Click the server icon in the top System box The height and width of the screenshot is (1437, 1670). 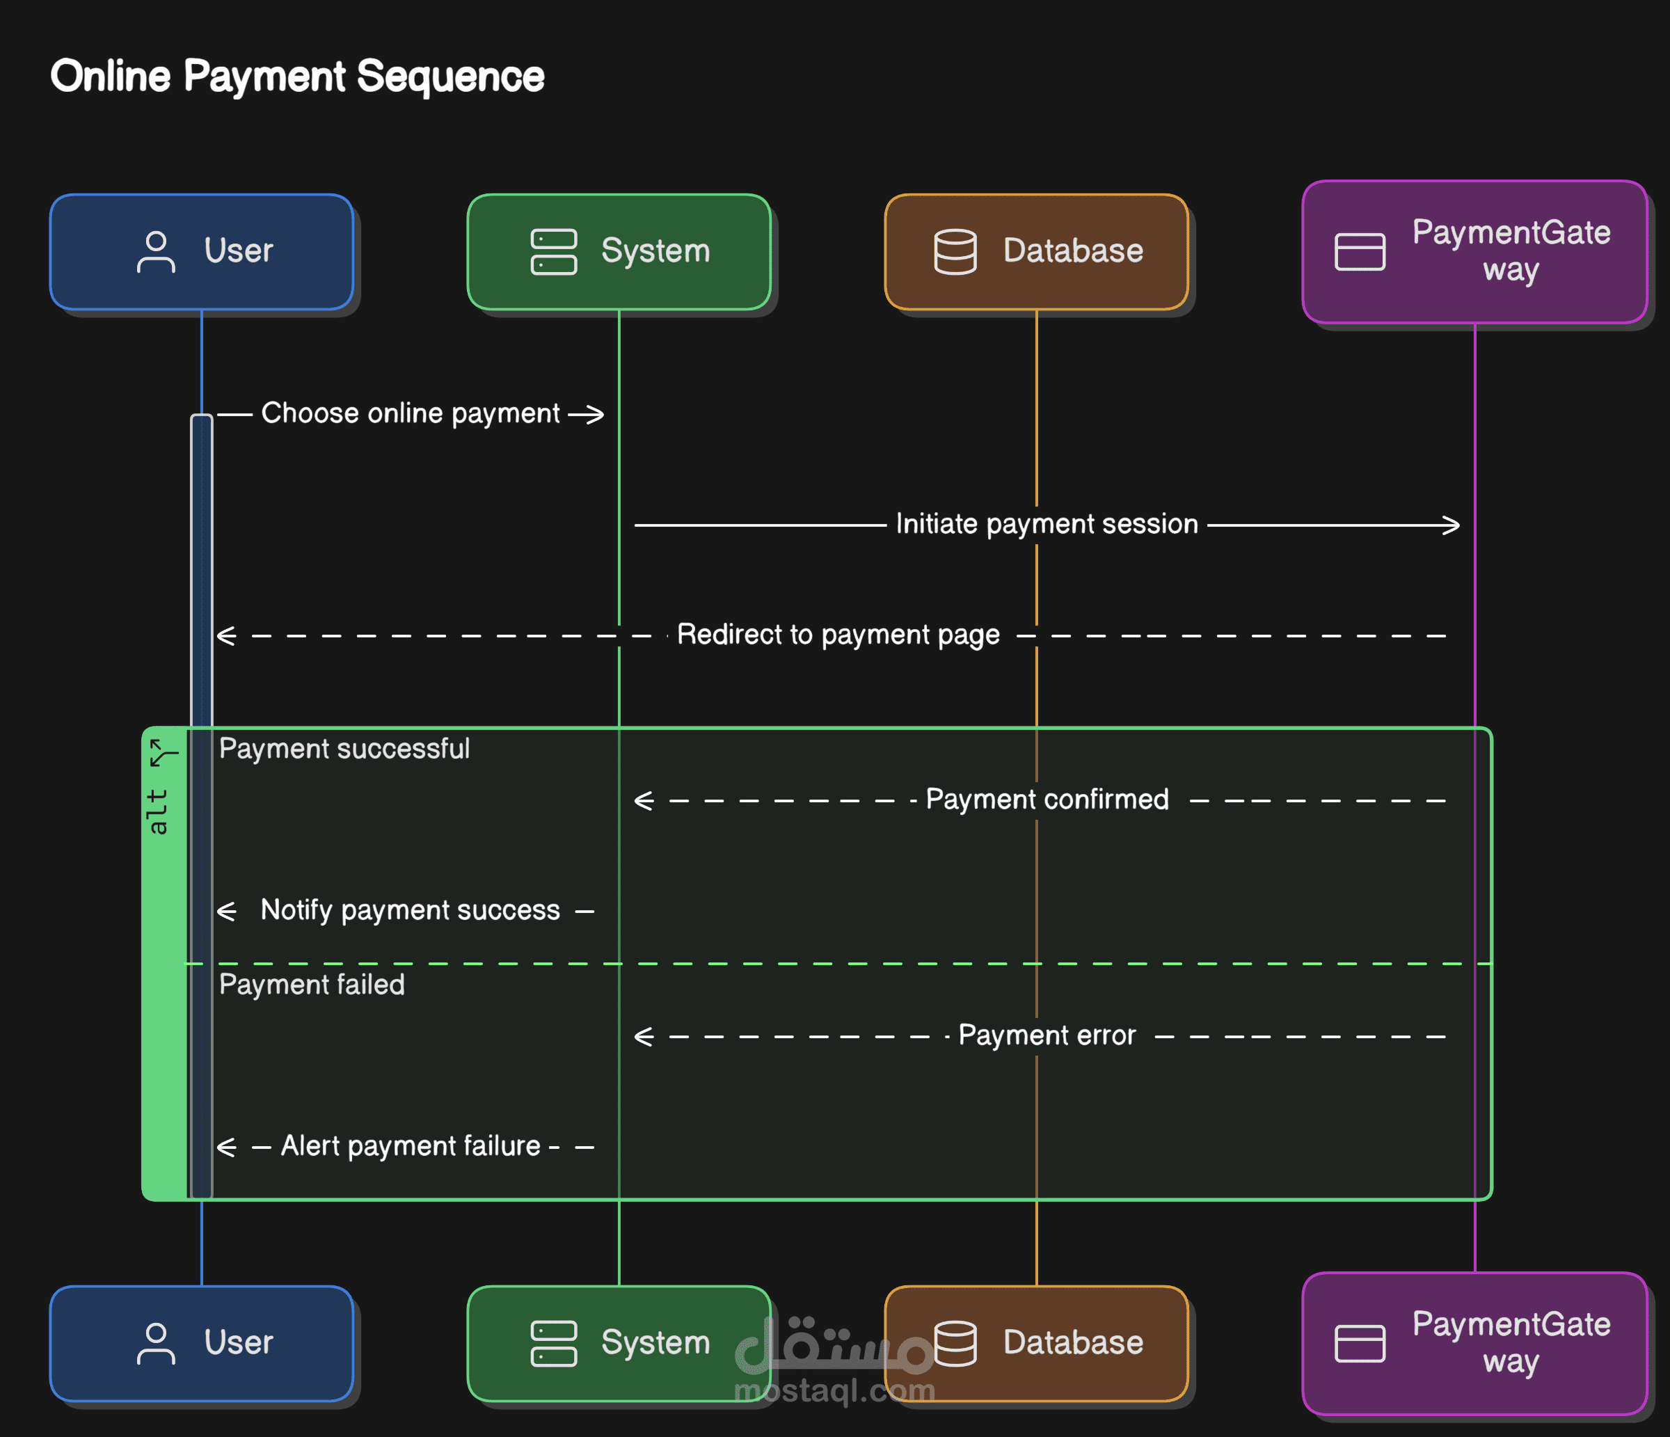[x=554, y=253]
